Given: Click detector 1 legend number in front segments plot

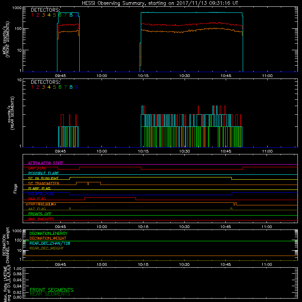Looking at the screenshot, I should pyautogui.click(x=32, y=15).
